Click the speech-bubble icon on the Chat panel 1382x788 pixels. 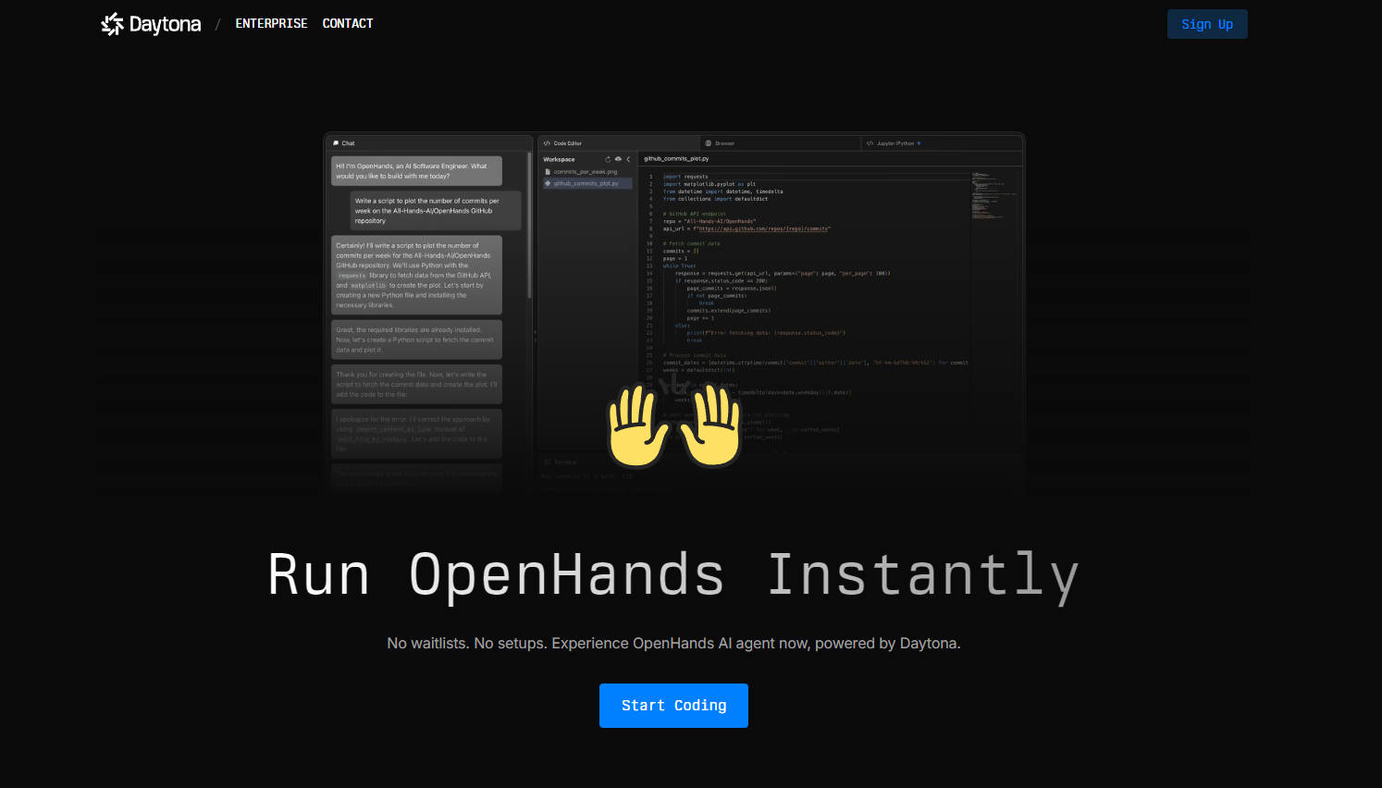337,142
